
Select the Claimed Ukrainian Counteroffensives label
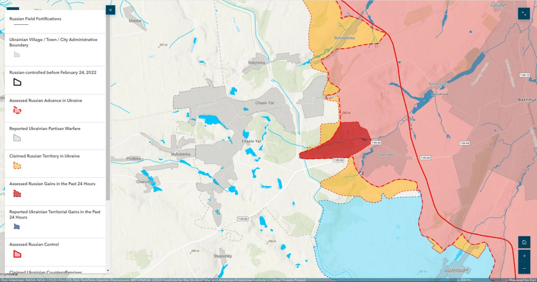(46, 272)
